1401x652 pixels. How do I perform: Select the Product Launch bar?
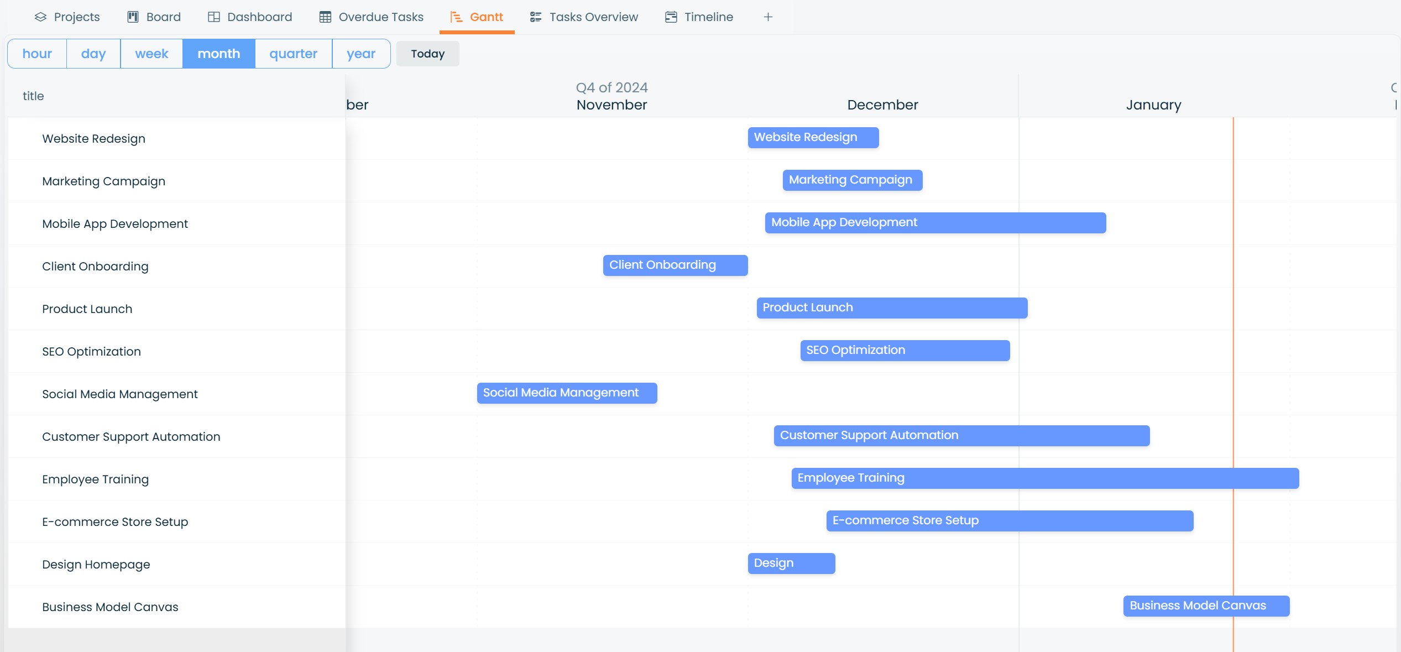pyautogui.click(x=892, y=308)
